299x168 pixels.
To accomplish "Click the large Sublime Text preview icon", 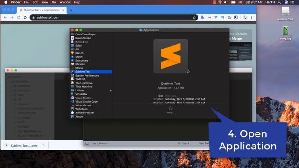I will [171, 56].
